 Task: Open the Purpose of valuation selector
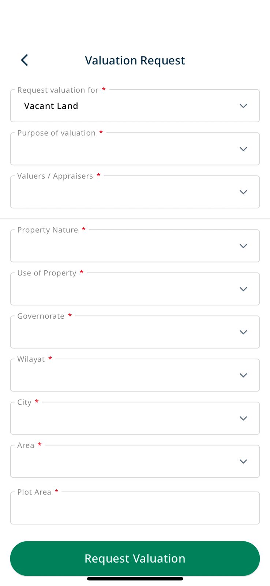click(x=135, y=149)
